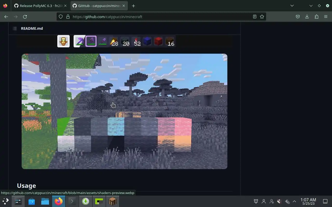Screen dimensions: 332x207
Task: Click the Firefox View icon in the tab bar
Action: (5, 6)
